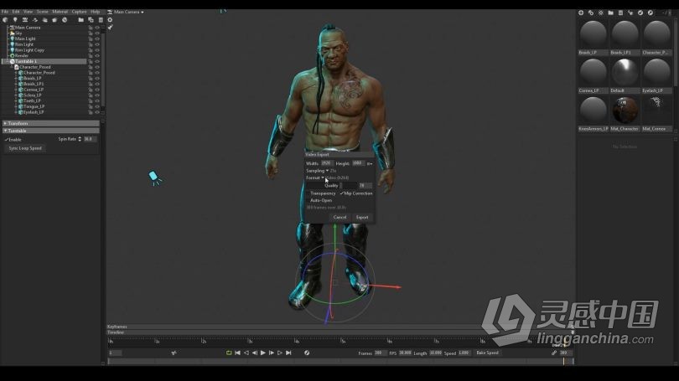Hide the Rim Light Copy via eye icon
Screen dimensions: 679x381
97,50
